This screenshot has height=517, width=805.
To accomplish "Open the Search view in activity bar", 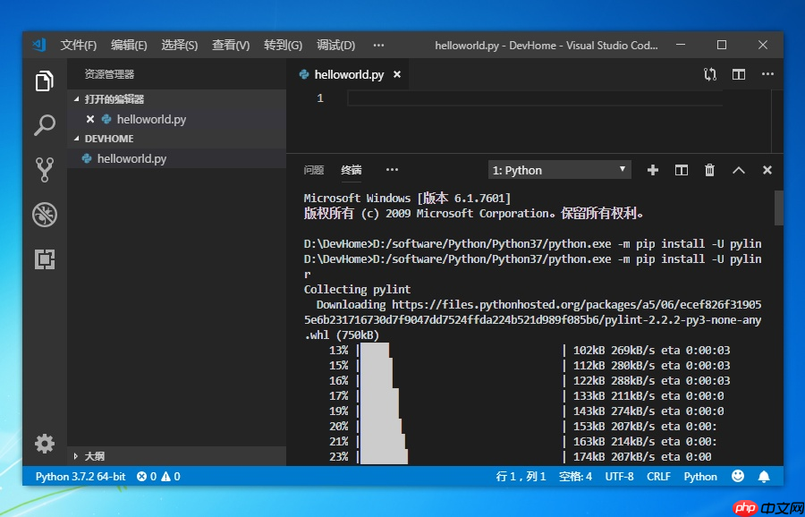I will coord(45,125).
